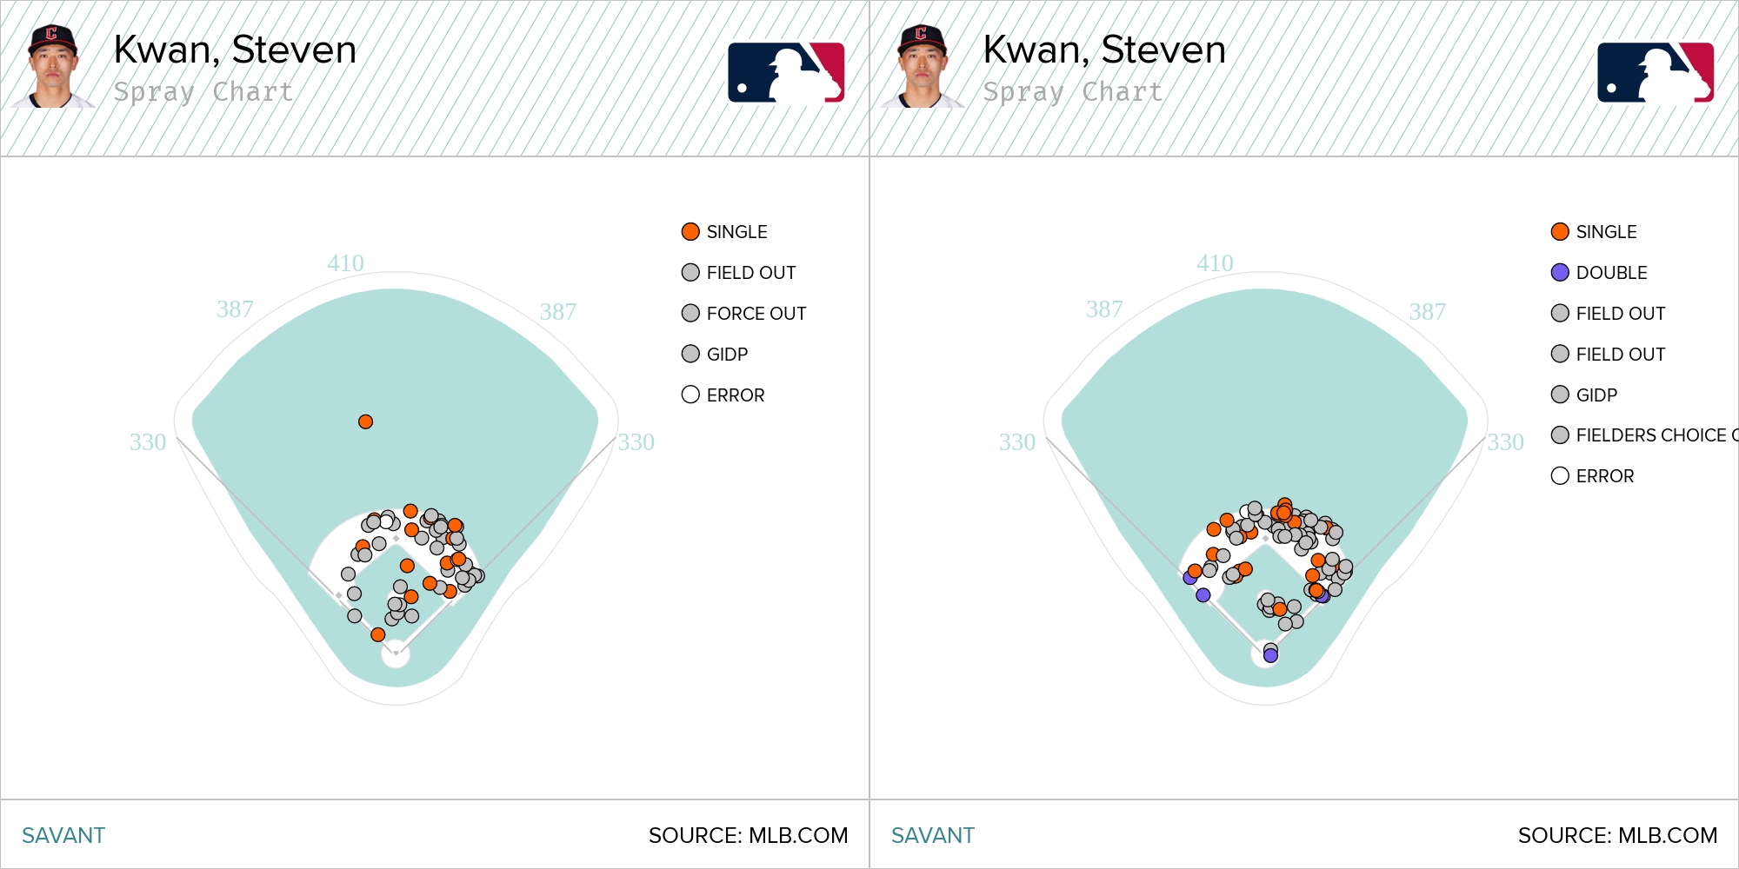Toggle the left chart ERROR legend circle
1739x869 pixels.
click(x=690, y=395)
